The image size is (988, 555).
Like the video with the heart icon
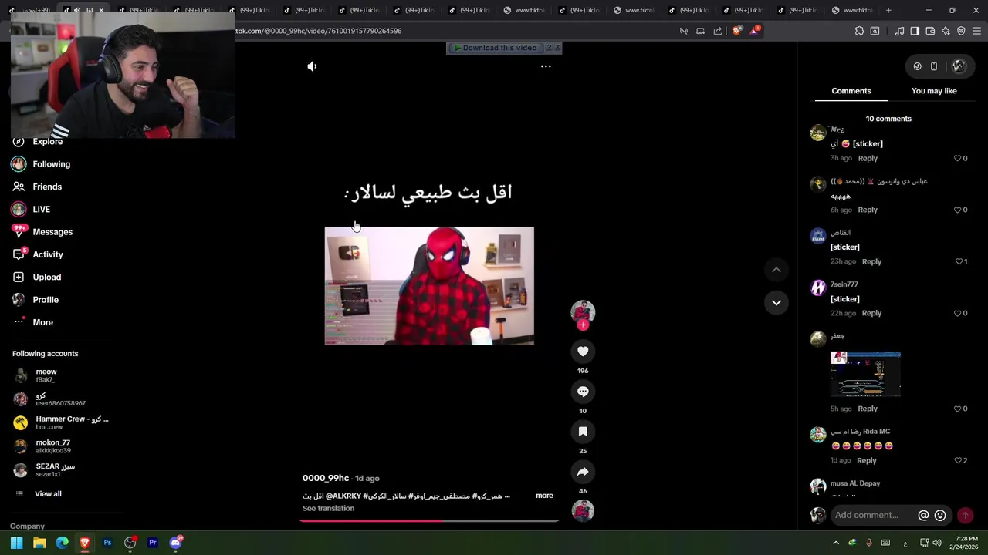point(583,351)
